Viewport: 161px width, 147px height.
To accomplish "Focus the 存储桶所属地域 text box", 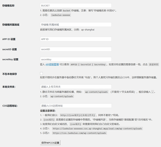I will [75, 24].
